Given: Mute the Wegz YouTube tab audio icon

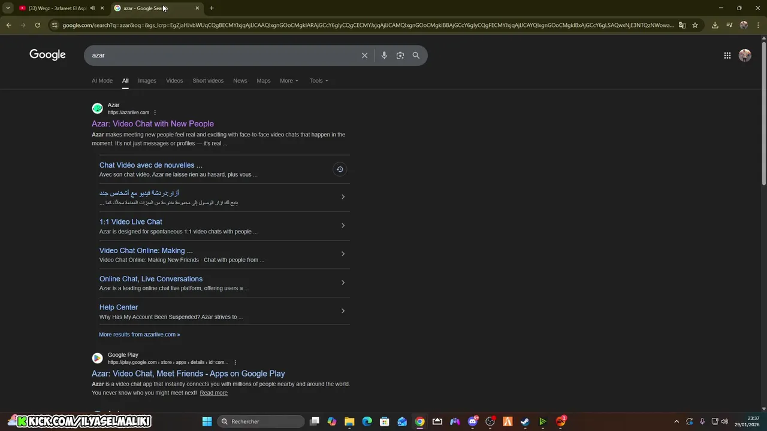Looking at the screenshot, I should 92,8.
